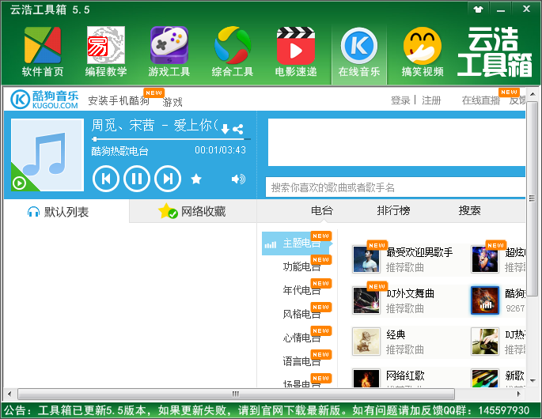Screen dimensions: 542x419
Task: Select 心情电台 category
Action: coord(301,338)
